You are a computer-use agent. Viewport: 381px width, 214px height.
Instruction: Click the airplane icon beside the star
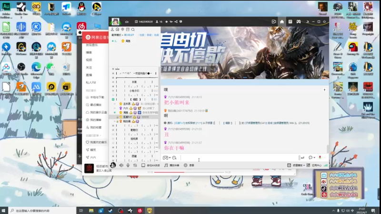(171, 21)
